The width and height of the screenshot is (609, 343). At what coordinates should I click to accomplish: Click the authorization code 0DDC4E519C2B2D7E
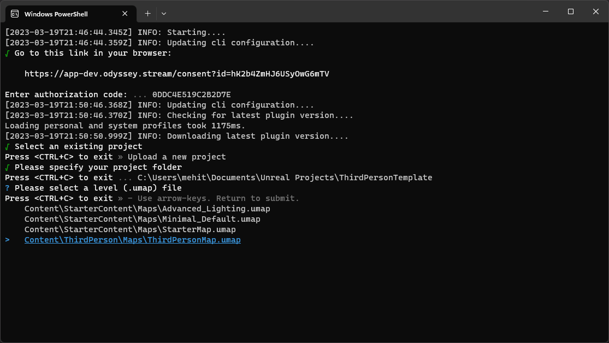click(x=192, y=95)
